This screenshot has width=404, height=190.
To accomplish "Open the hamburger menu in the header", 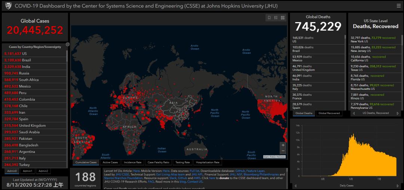I will click(398, 6).
